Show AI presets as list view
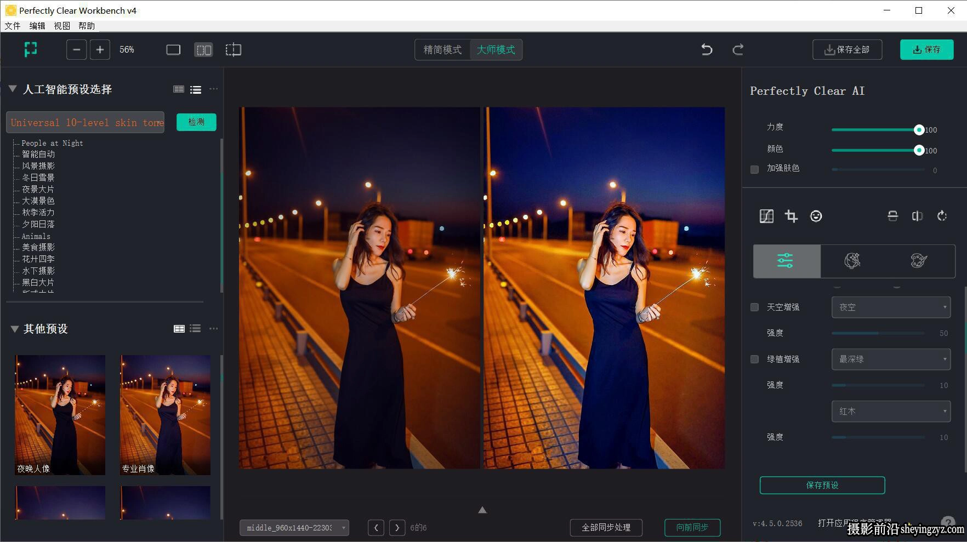This screenshot has width=967, height=542. click(x=196, y=89)
